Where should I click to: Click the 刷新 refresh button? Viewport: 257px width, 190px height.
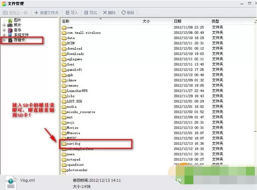pyautogui.click(x=128, y=13)
